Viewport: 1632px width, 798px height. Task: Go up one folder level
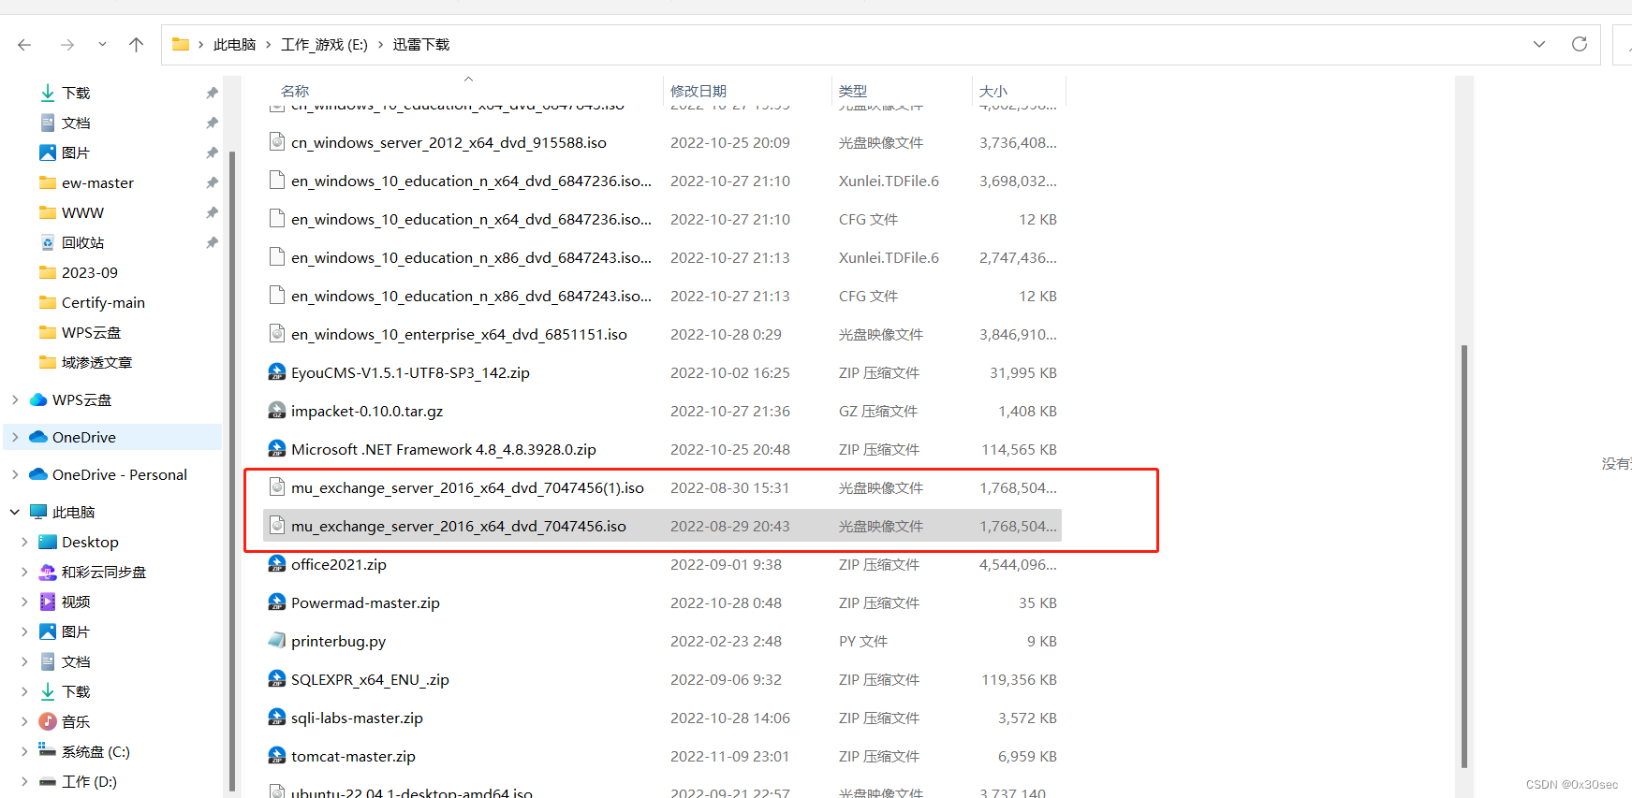tap(136, 44)
